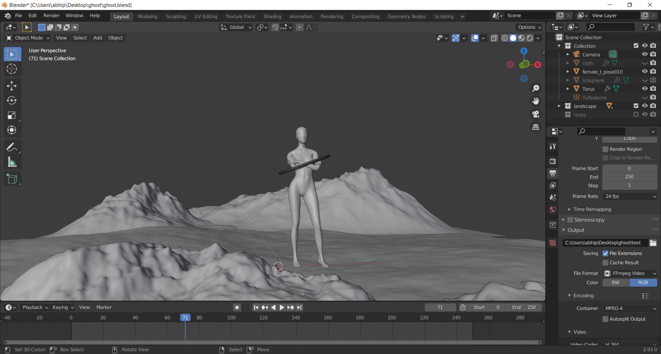Open the Scene properties tab
Screen dimensions: 661x354
click(553, 197)
